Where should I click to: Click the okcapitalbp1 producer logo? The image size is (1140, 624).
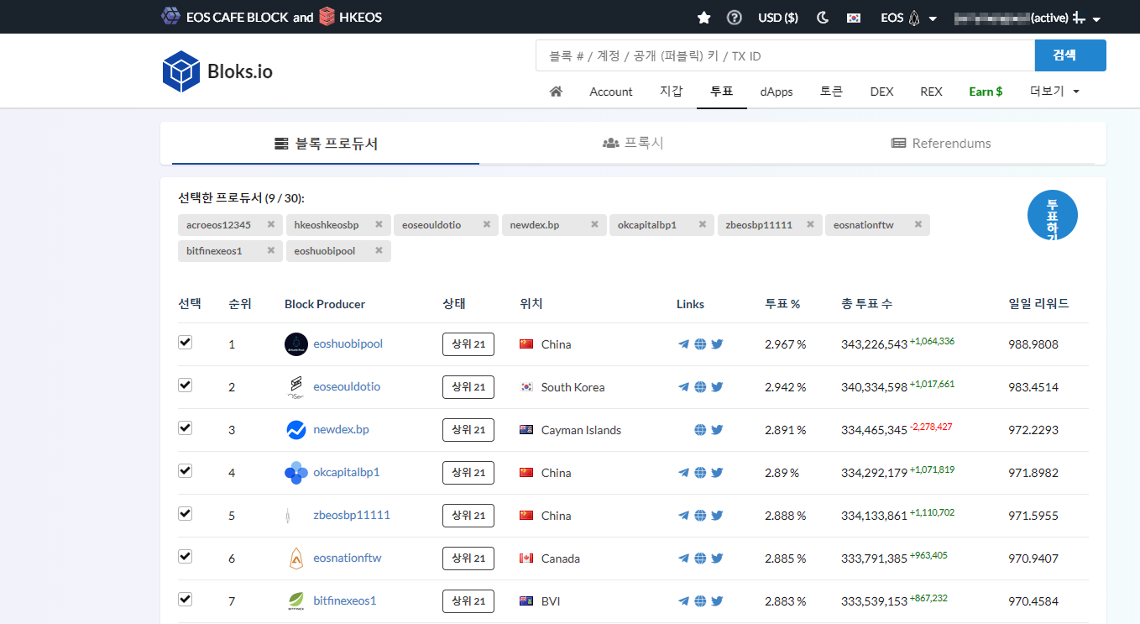[x=296, y=473]
